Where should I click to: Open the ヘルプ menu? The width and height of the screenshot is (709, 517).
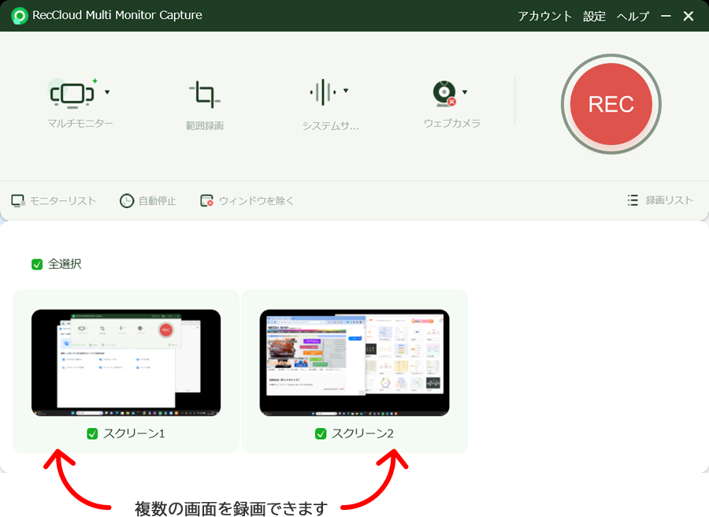[x=633, y=17]
